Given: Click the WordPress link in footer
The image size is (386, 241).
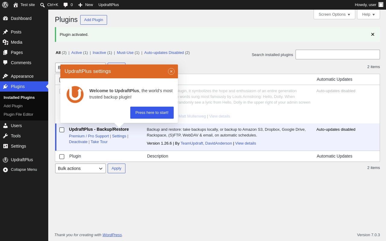Looking at the screenshot, I should click(x=112, y=235).
